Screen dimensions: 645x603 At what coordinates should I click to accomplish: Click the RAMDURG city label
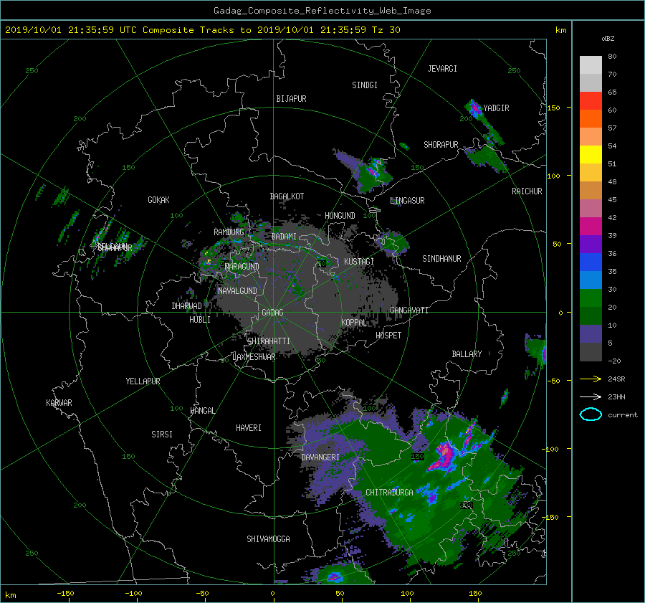(x=229, y=232)
